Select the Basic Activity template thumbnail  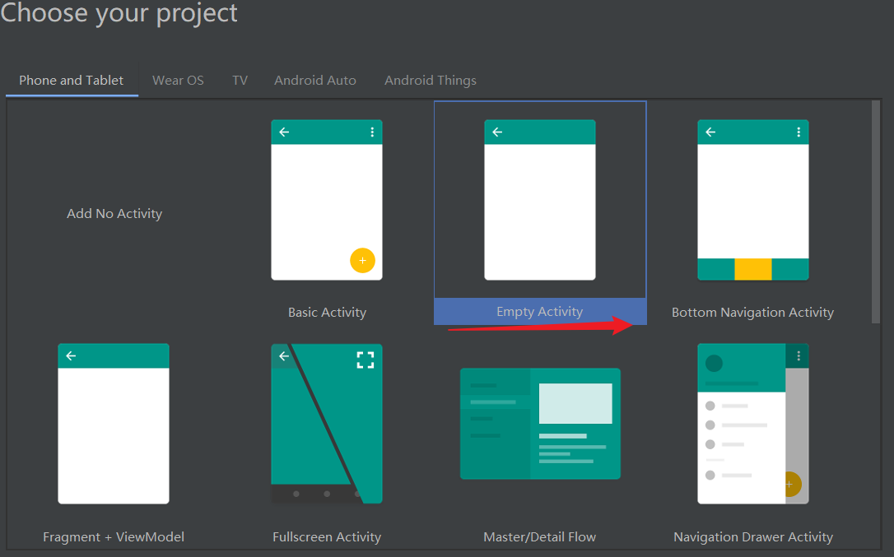coord(327,200)
